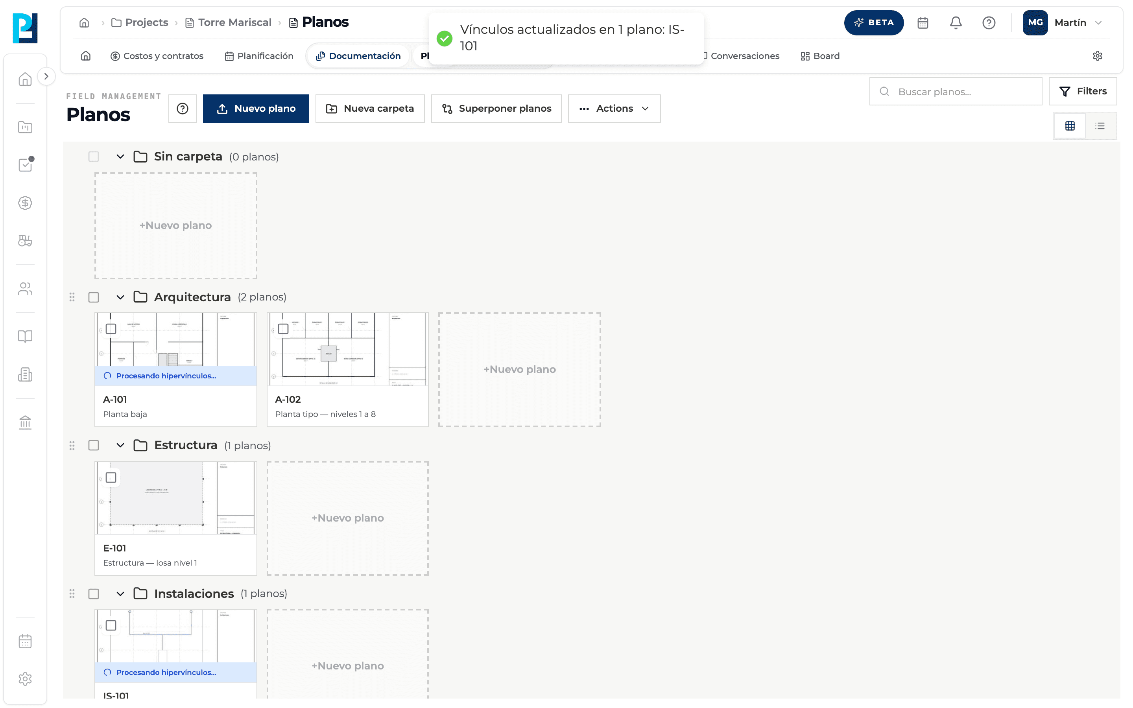This screenshot has height=708, width=1133.
Task: Expand the left sidebar with the arrow
Action: [x=46, y=76]
